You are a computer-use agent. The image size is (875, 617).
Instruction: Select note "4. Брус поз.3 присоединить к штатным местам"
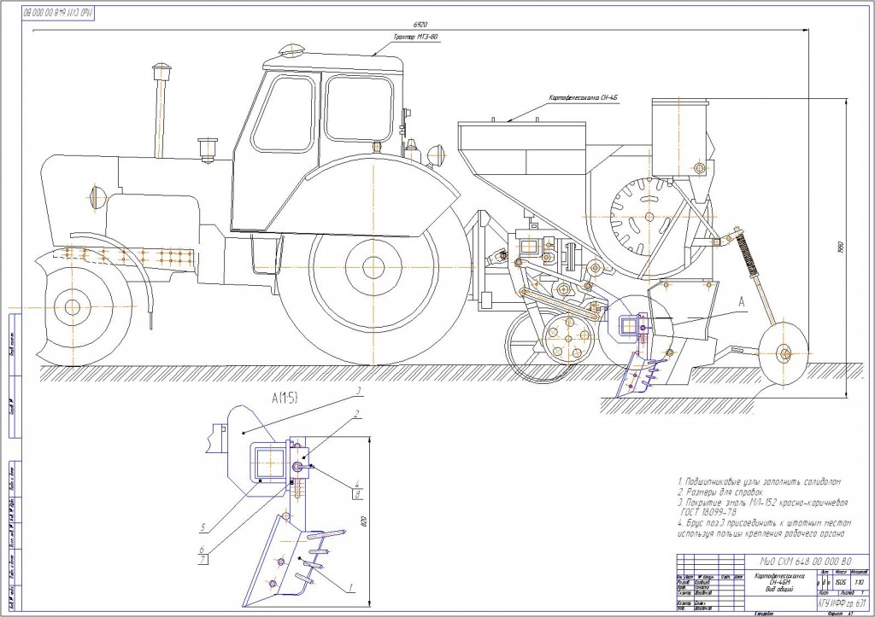point(765,523)
